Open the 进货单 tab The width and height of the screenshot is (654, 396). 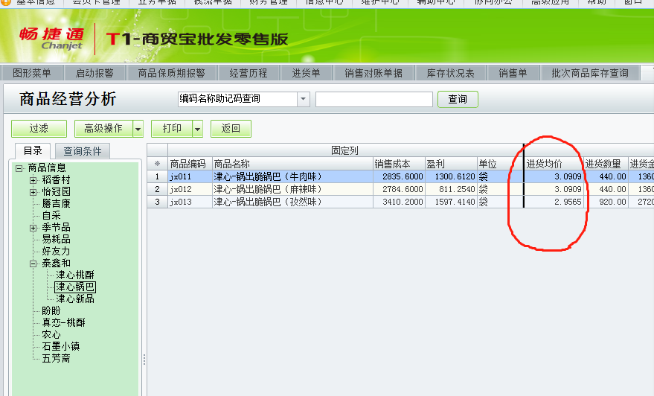pyautogui.click(x=306, y=73)
